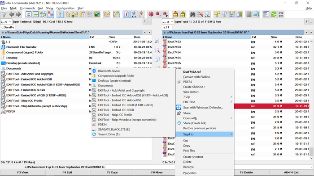Go to parent with right panel '..' button

click(311, 21)
